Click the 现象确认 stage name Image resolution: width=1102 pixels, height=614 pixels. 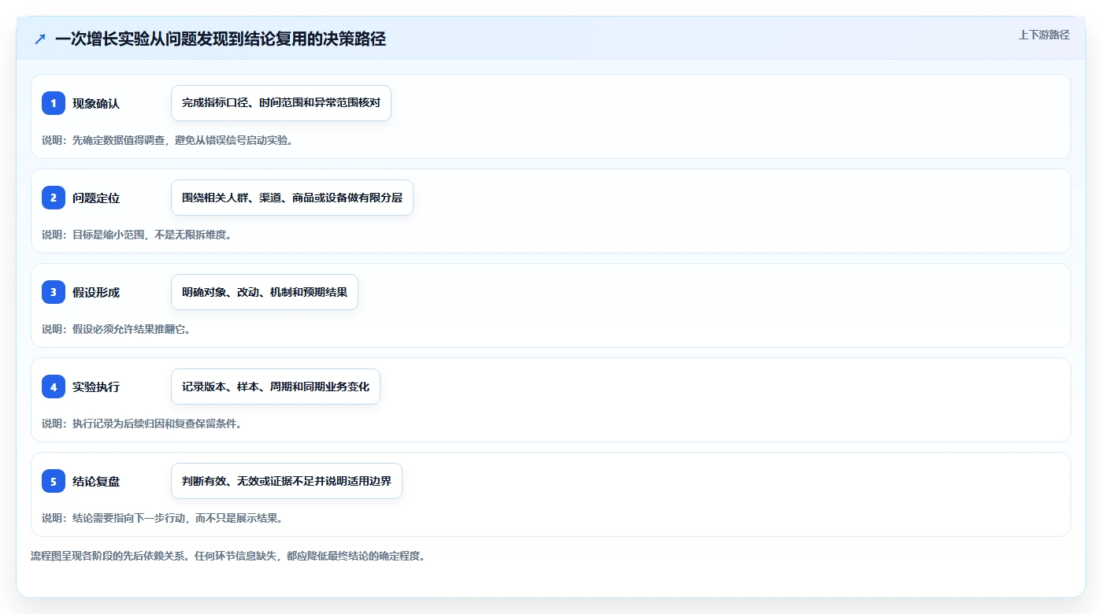tap(96, 103)
